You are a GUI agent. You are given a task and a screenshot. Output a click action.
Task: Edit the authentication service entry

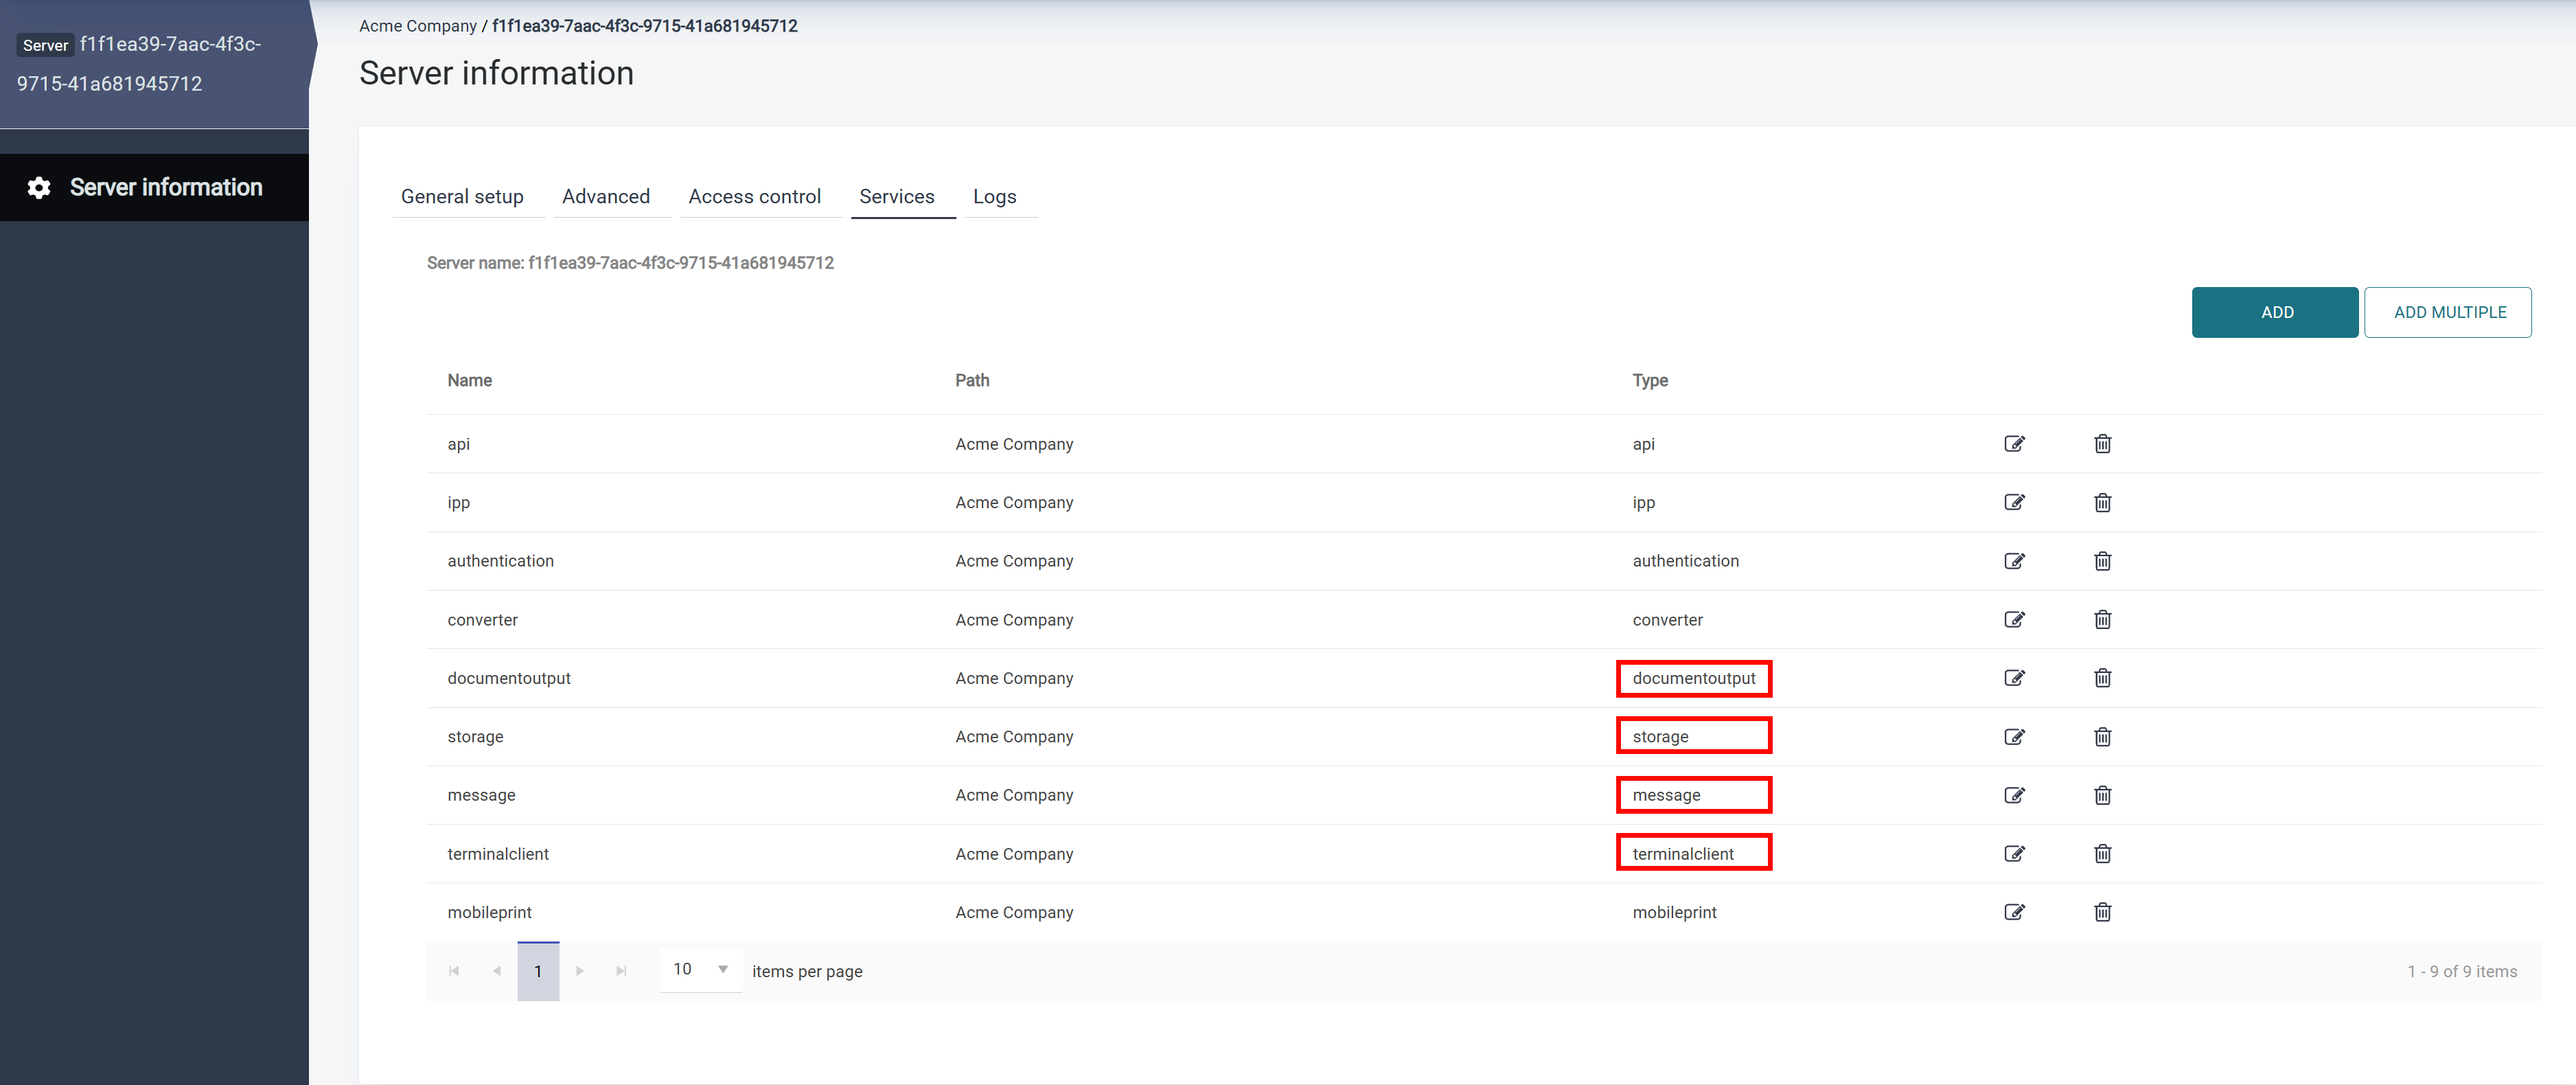(x=2014, y=561)
